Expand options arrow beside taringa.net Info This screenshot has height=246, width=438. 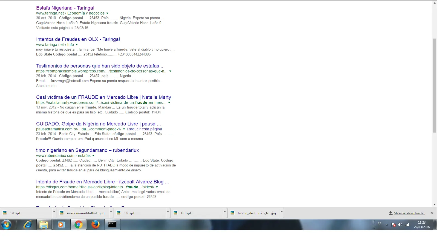tap(77, 45)
